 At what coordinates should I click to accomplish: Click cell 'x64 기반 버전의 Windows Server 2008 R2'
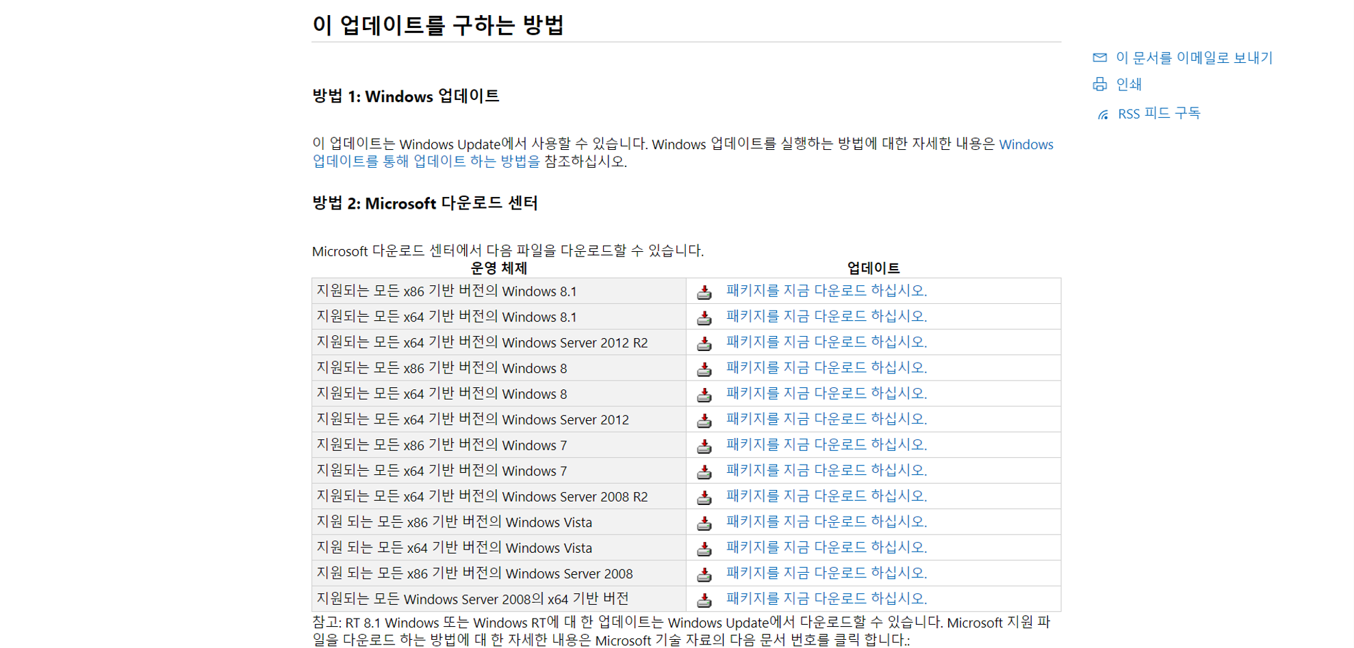[499, 496]
